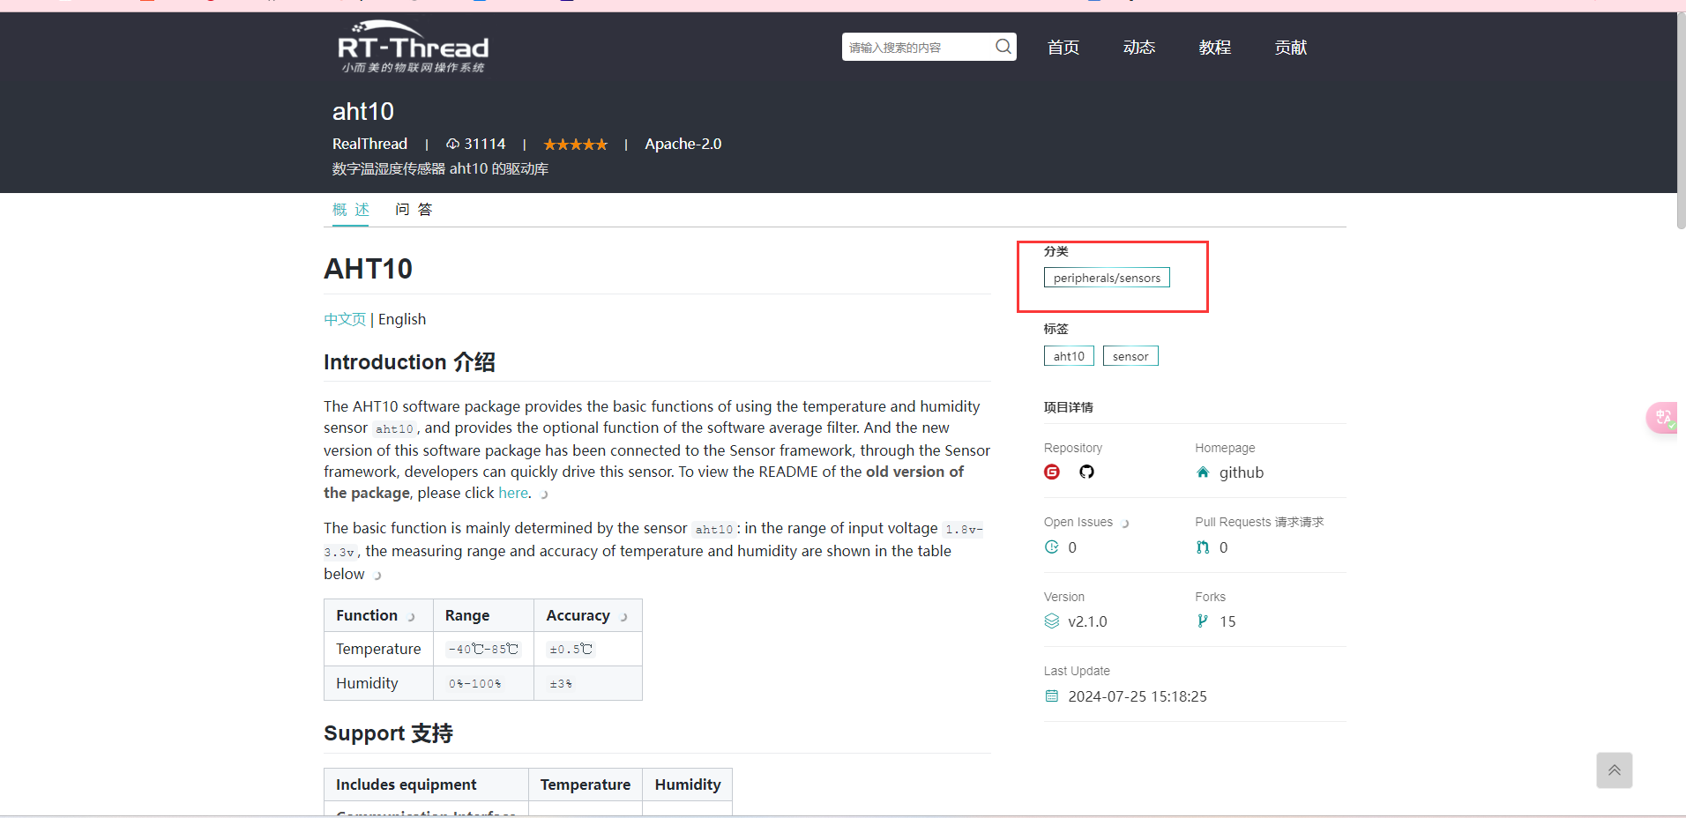Click the RealThread author name
This screenshot has width=1686, height=818.
pyautogui.click(x=369, y=144)
